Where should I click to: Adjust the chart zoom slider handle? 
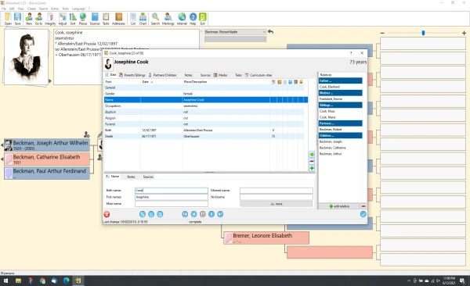pos(423,33)
